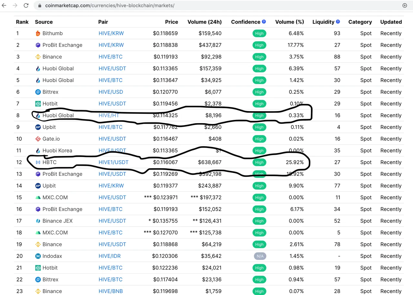Click the Bittrex logo in row 22

pos(38,279)
